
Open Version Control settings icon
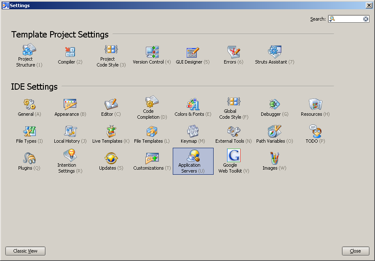[x=152, y=52]
